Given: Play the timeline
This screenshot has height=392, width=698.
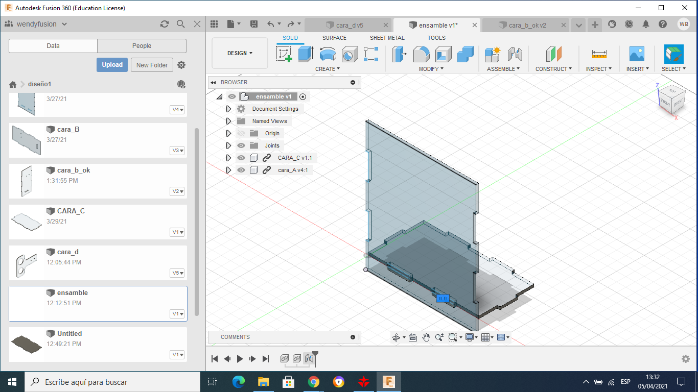Looking at the screenshot, I should pyautogui.click(x=240, y=359).
